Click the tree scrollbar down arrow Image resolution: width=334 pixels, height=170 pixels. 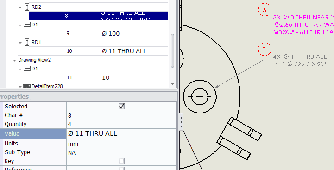click(172, 84)
